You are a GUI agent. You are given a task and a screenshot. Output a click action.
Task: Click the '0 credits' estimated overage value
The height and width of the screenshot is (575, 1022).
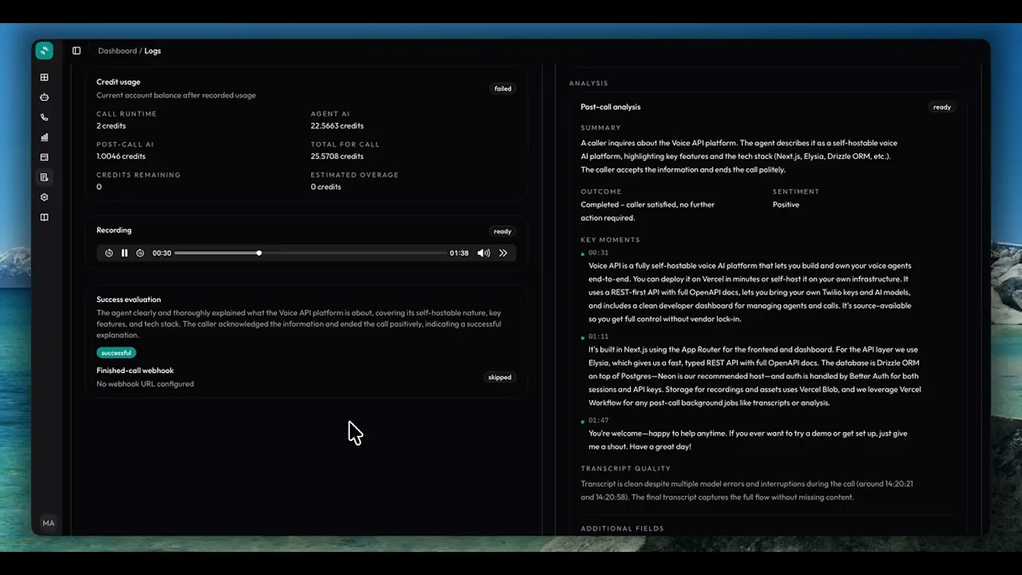click(326, 187)
